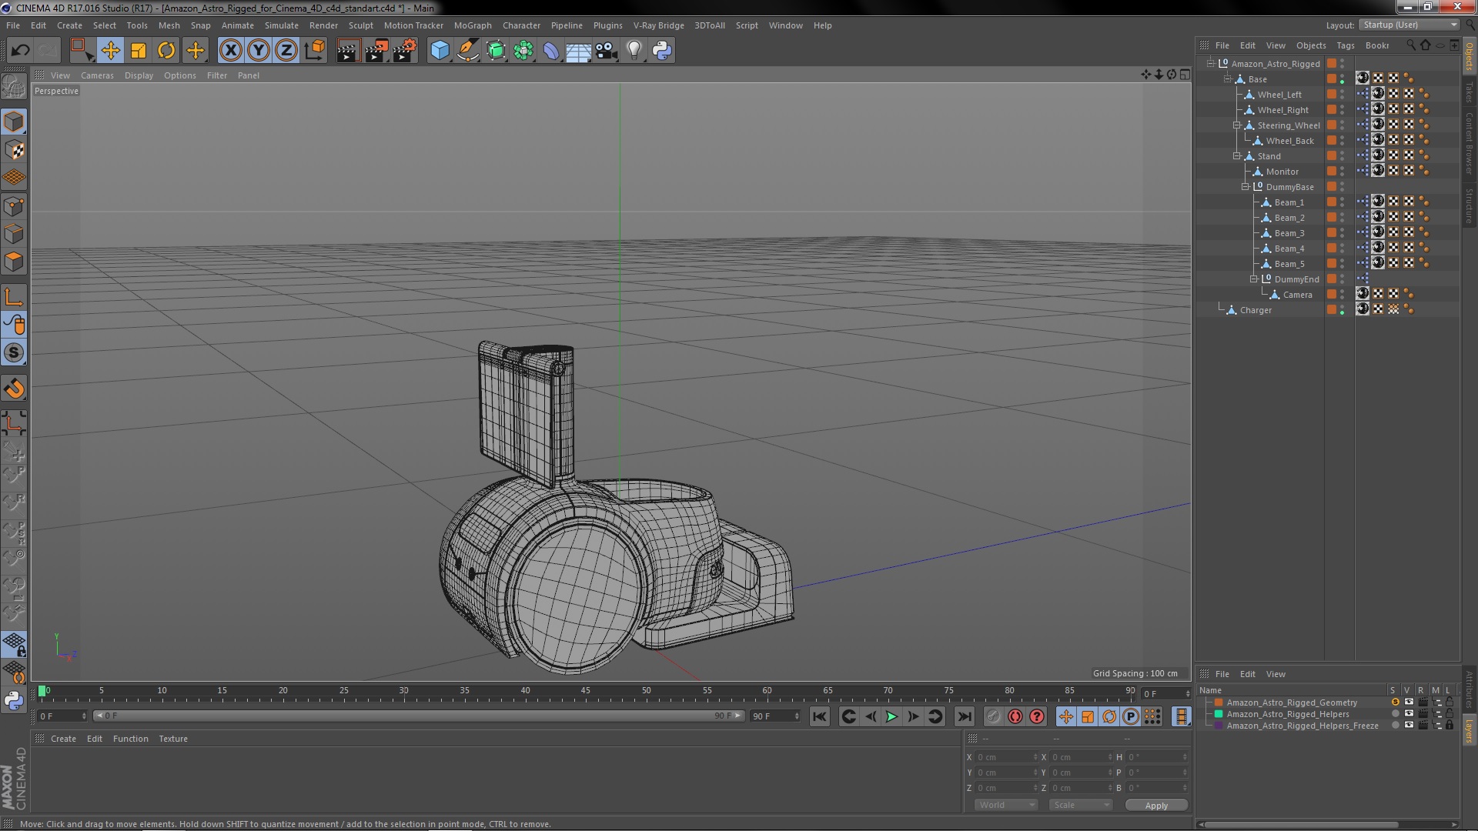Select the Rotate tool icon
The width and height of the screenshot is (1478, 831).
(x=166, y=51)
